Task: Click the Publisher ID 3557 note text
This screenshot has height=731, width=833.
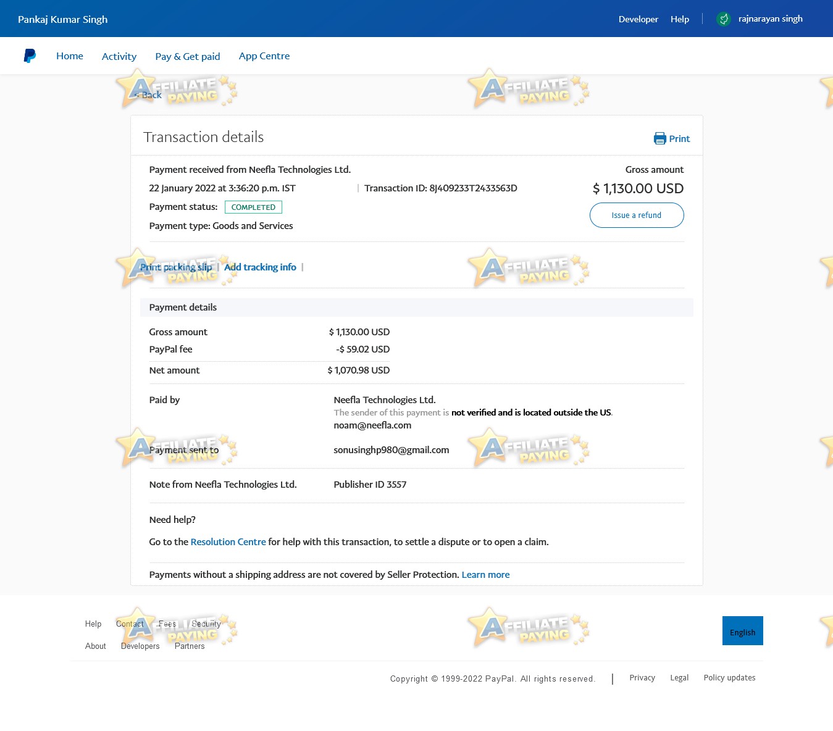Action: [370, 485]
